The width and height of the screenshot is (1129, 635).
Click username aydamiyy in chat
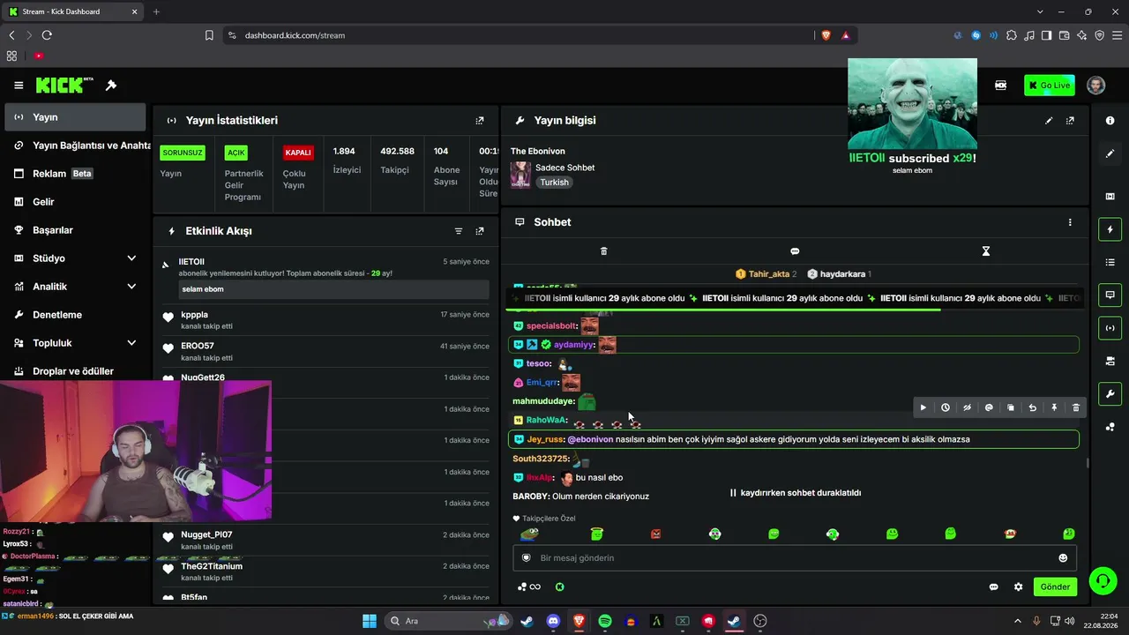pos(574,345)
